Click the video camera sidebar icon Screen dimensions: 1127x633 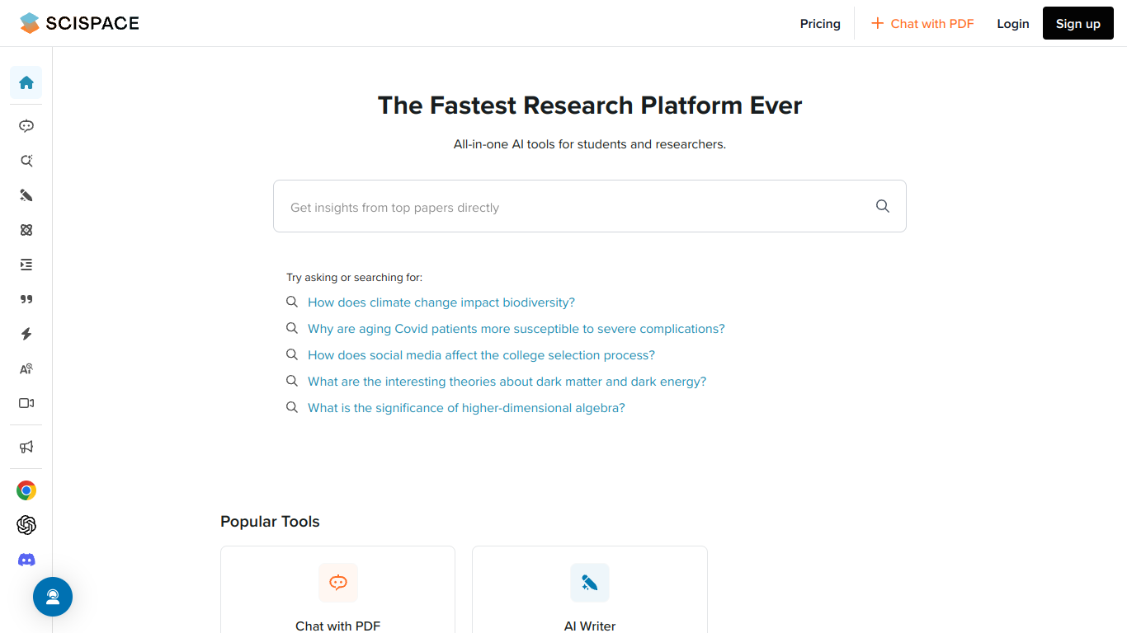tap(26, 403)
